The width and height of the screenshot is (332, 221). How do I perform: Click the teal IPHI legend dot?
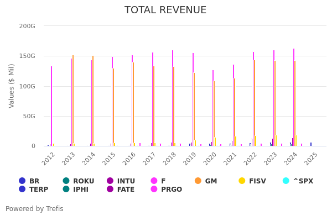click(x=66, y=190)
